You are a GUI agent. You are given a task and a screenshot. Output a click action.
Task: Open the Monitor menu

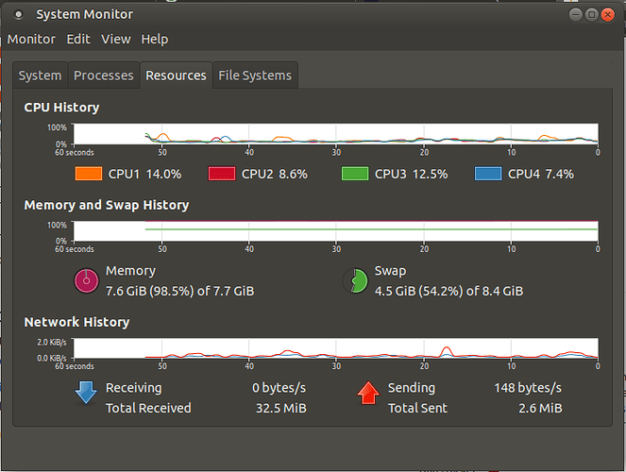point(31,39)
